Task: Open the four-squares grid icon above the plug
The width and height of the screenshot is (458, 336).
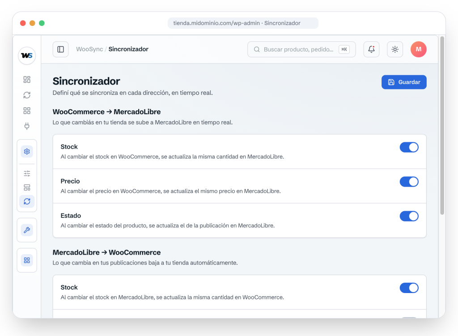Action: [x=27, y=111]
